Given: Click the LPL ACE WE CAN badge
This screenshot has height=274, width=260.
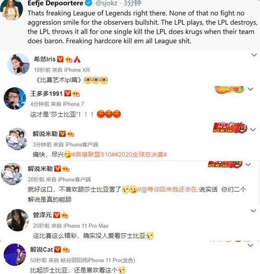Looking at the screenshot, I should click(230, 128).
